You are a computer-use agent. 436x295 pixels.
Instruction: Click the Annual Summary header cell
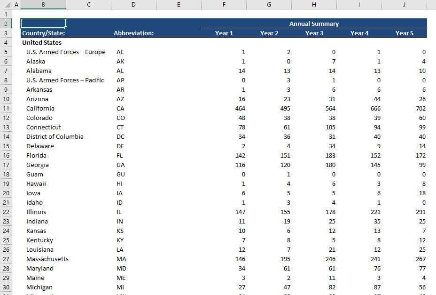click(x=314, y=23)
